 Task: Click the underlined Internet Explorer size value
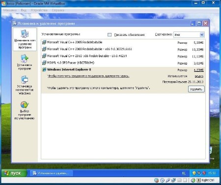pyautogui.click(x=198, y=70)
